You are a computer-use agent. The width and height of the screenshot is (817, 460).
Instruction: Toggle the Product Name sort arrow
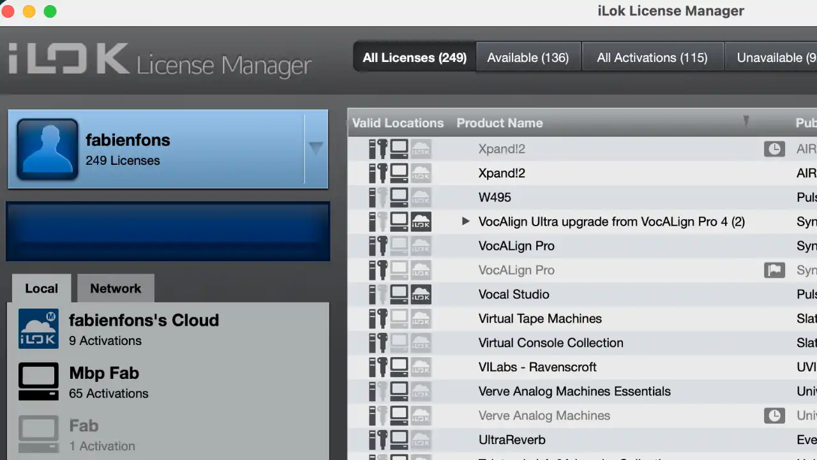click(x=746, y=121)
